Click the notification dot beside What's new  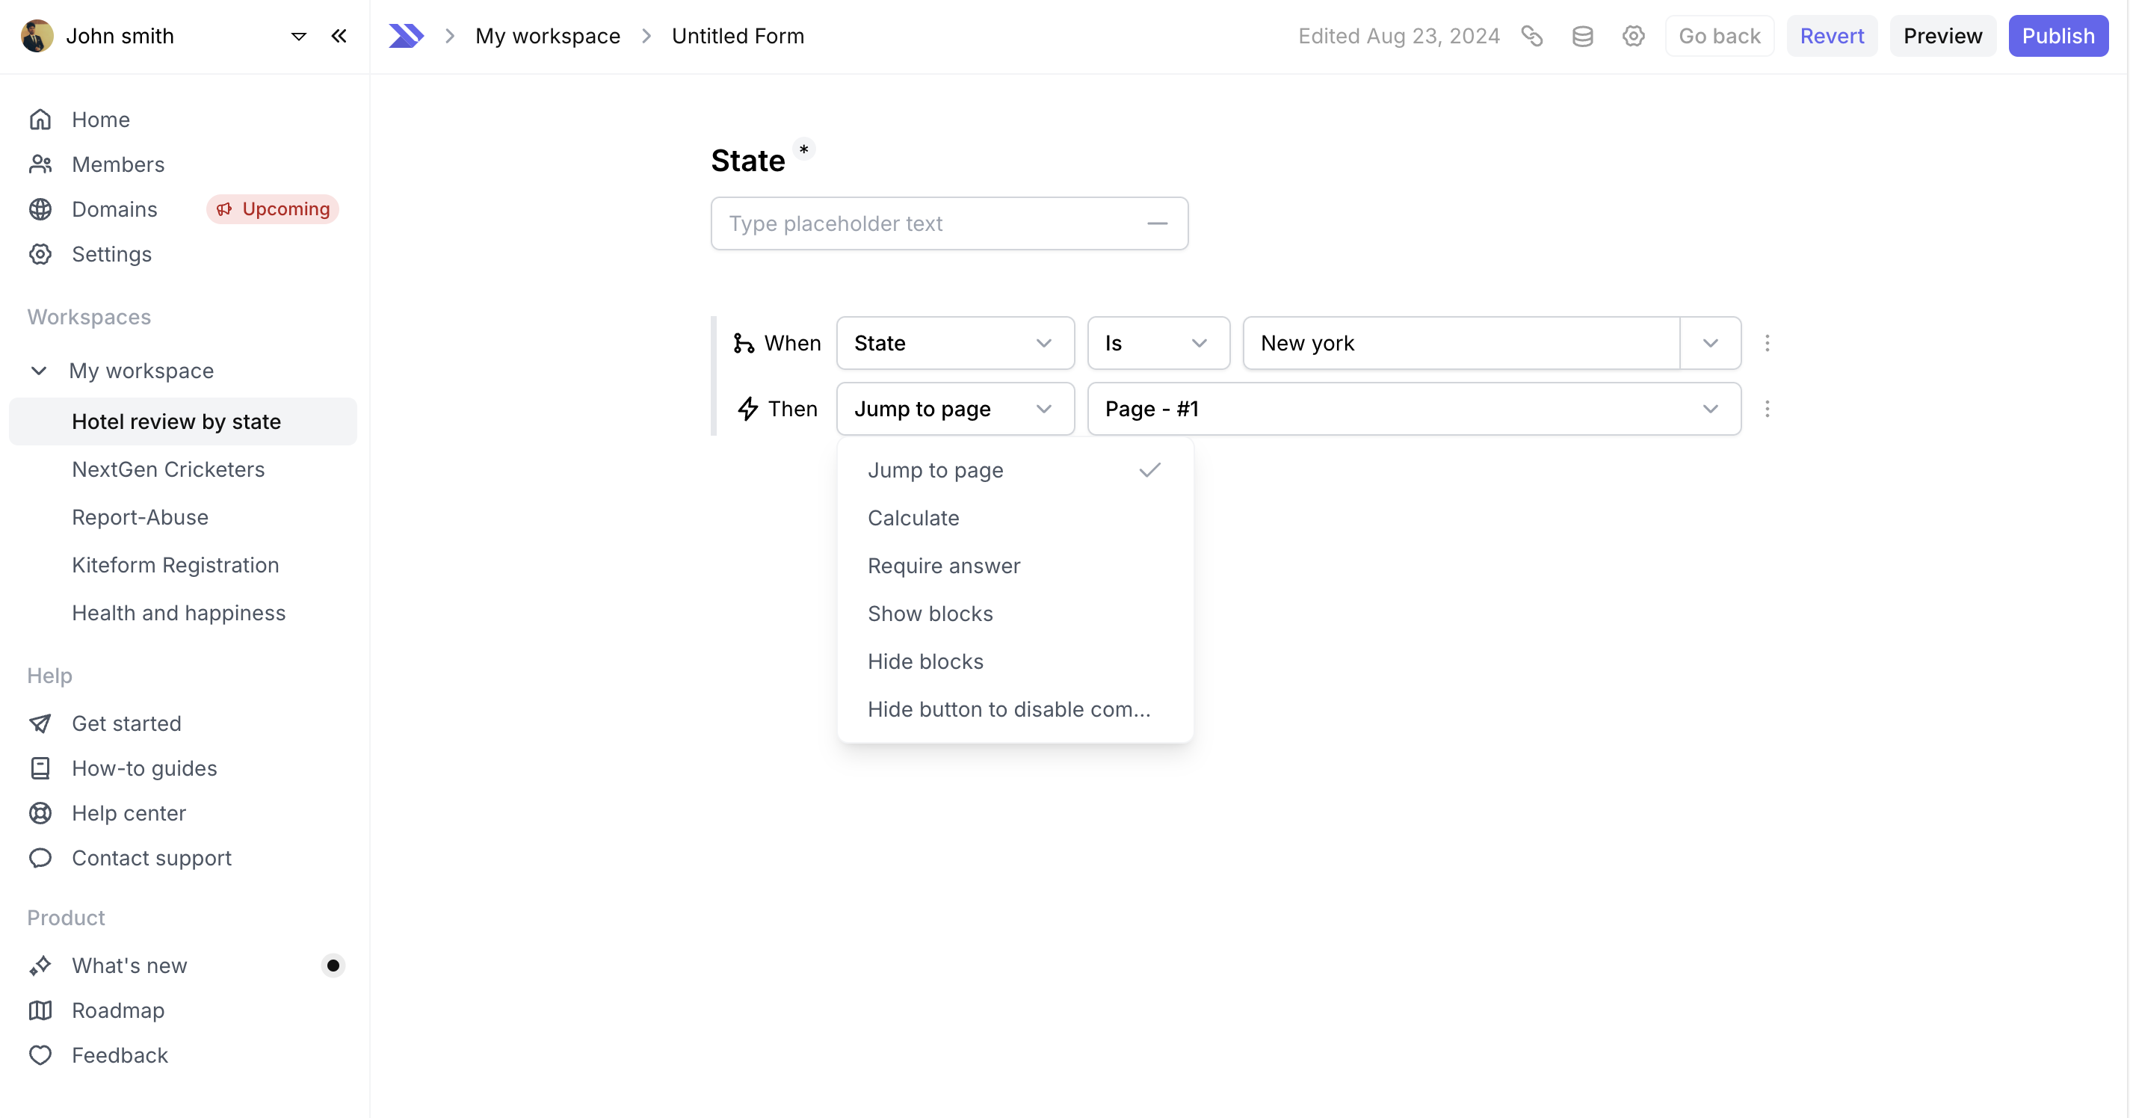point(333,966)
